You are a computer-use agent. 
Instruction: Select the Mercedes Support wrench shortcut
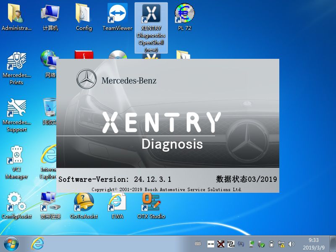16,115
